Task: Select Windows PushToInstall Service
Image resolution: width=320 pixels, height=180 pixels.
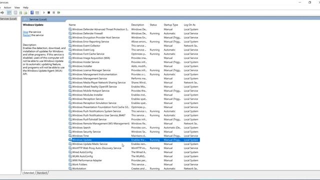Action: (89, 119)
